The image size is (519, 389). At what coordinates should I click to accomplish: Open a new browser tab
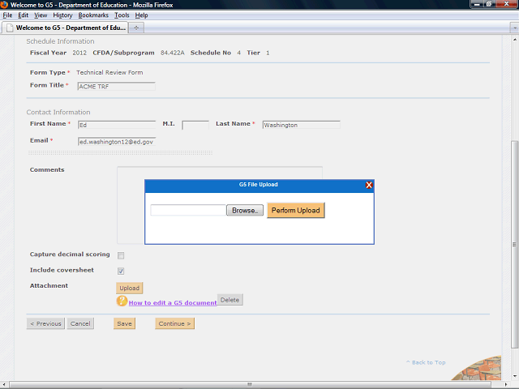point(136,28)
